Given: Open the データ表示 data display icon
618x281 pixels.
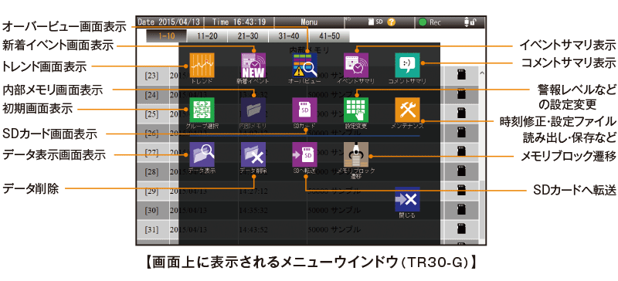Looking at the screenshot, I should pyautogui.click(x=202, y=154).
